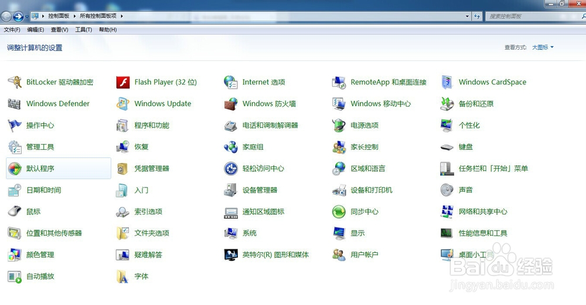Open 家长控制 icon

point(339,147)
